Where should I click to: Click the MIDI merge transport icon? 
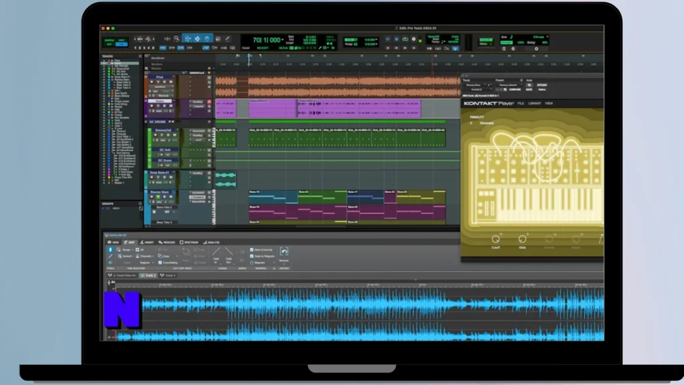446,48
